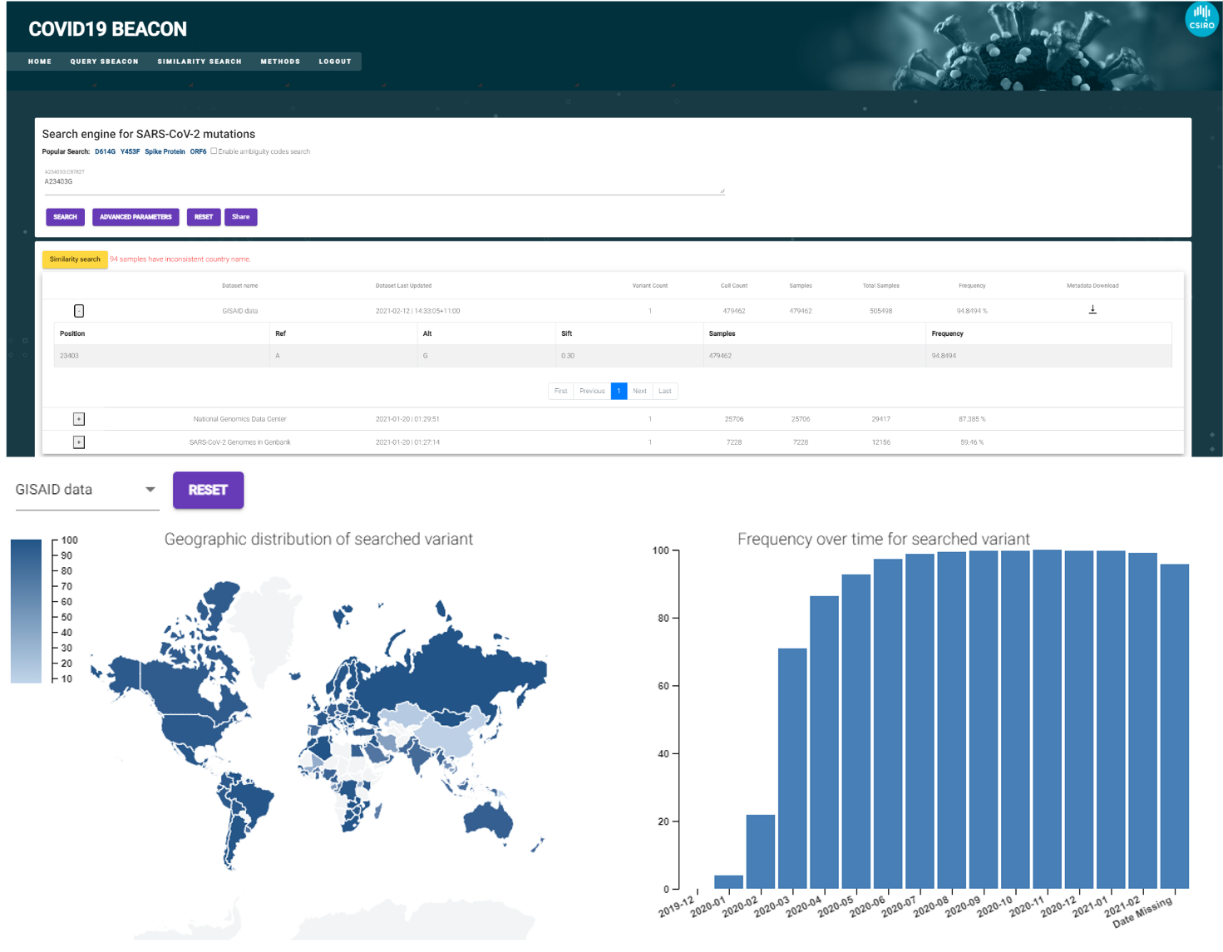Click the CSIRO logo icon

coord(1201,19)
